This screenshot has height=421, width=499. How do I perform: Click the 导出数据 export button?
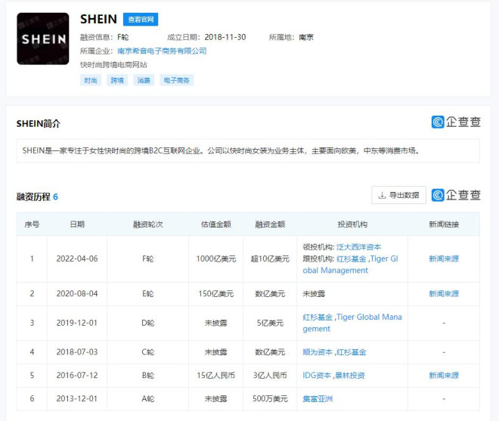pyautogui.click(x=398, y=195)
